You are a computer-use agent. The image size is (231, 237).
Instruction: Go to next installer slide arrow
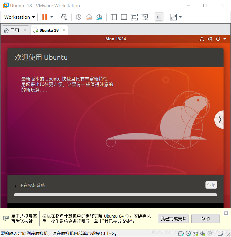(x=219, y=120)
